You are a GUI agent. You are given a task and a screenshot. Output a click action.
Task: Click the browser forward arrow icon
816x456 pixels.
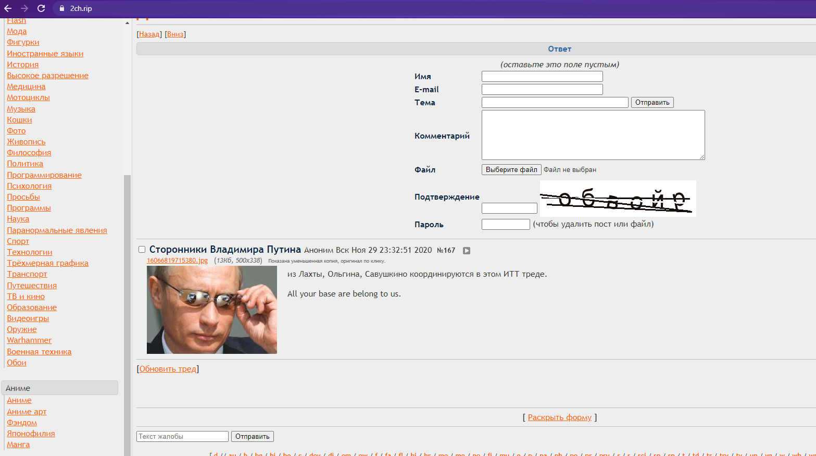pyautogui.click(x=24, y=8)
